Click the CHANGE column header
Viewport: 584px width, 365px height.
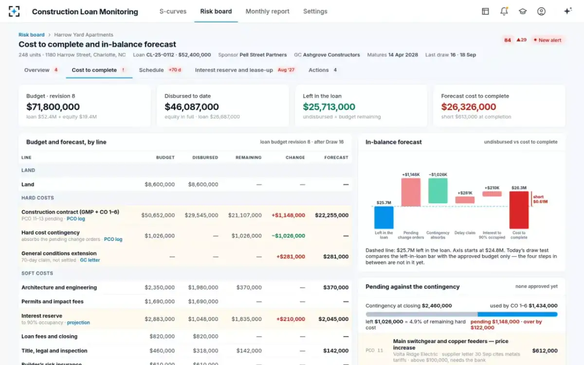point(295,158)
